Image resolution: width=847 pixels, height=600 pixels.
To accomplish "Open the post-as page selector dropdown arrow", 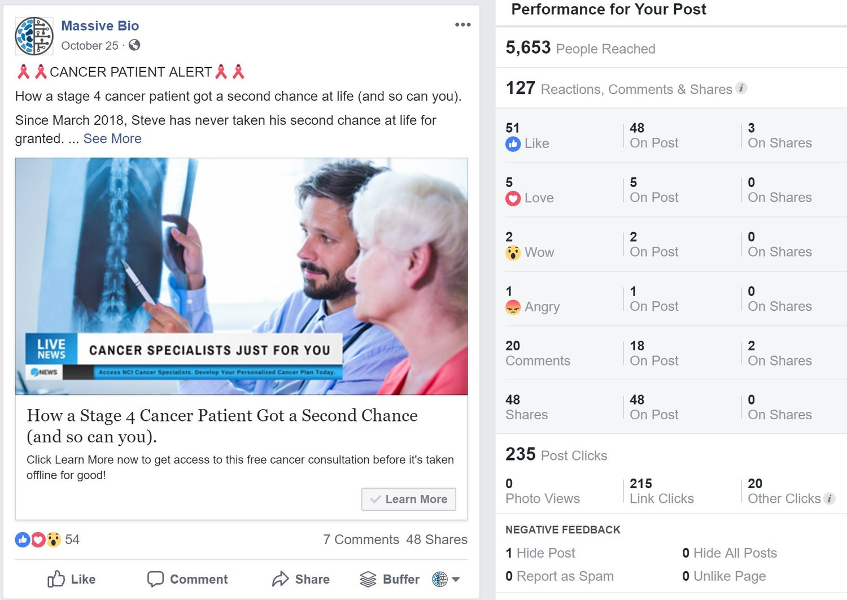I will pos(456,579).
